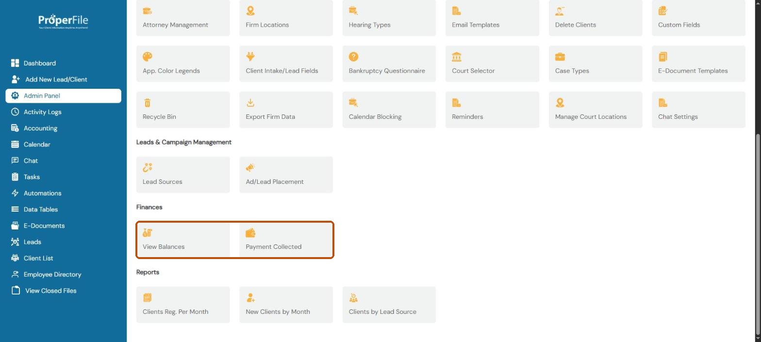This screenshot has height=342, width=761.
Task: Click the Client List group icon
Action: coord(15,258)
